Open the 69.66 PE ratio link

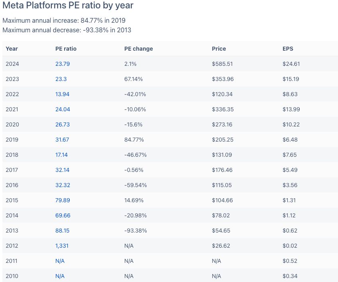(x=63, y=215)
